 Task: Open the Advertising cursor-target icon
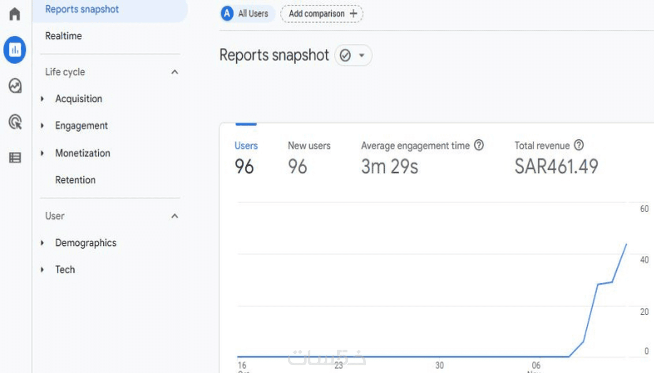tap(15, 122)
